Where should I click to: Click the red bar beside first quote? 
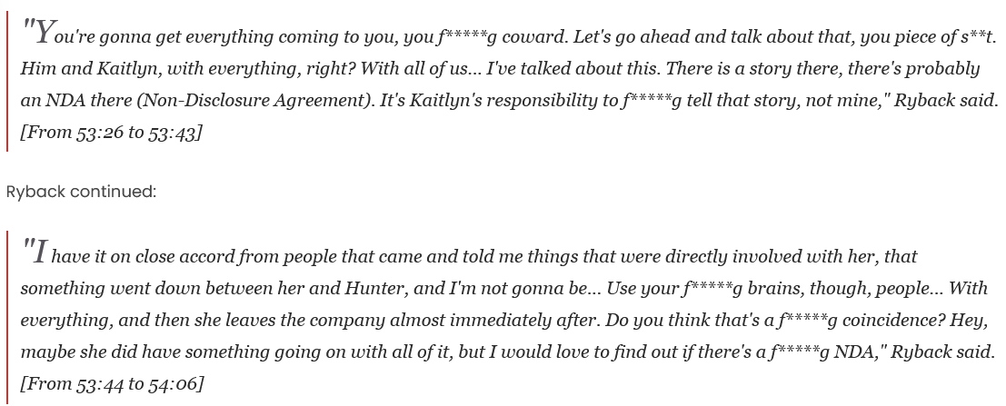click(x=7, y=81)
